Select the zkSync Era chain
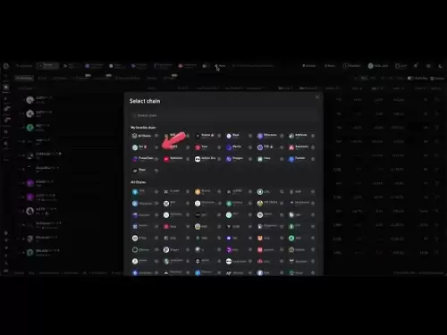This screenshot has height=335, width=447. click(205, 159)
